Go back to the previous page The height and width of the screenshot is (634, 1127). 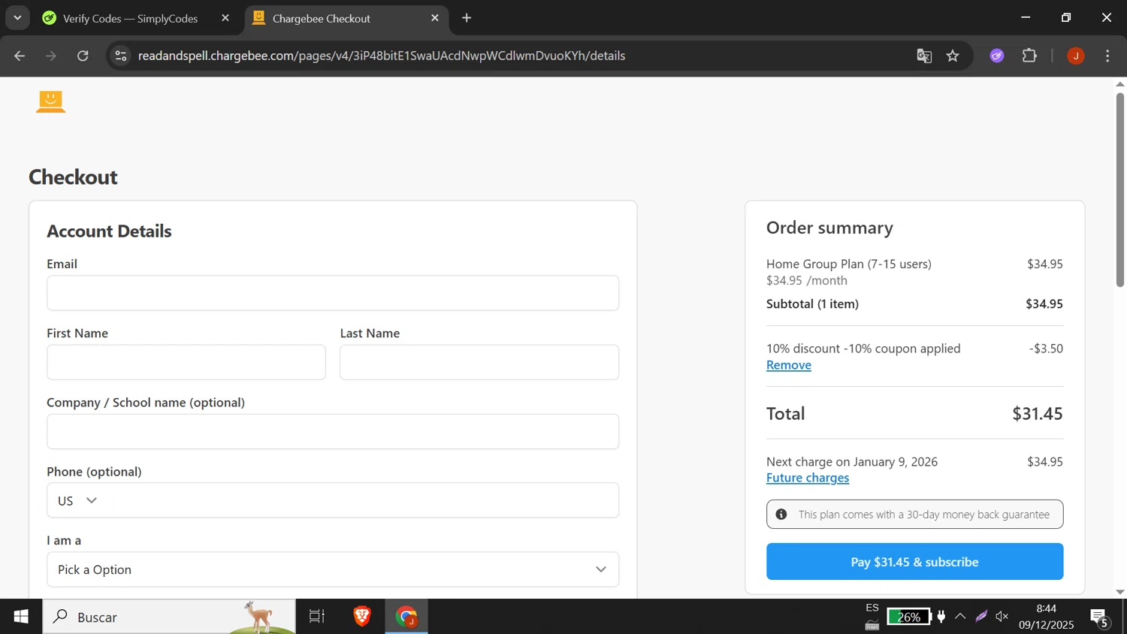coord(20,56)
